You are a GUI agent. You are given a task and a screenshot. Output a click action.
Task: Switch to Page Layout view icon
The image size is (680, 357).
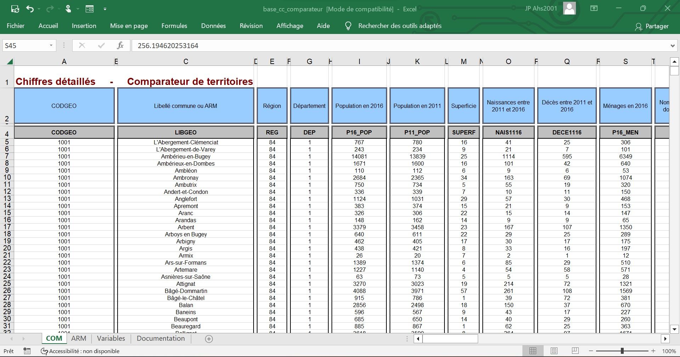click(x=554, y=351)
